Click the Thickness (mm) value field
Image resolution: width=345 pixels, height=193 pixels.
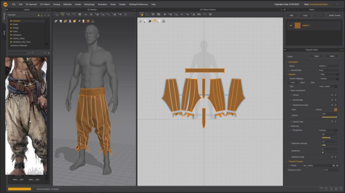[330, 170]
